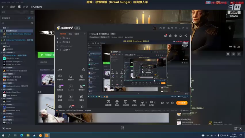
Task: Select the first scene tab in streaming app
Action: coord(63,34)
